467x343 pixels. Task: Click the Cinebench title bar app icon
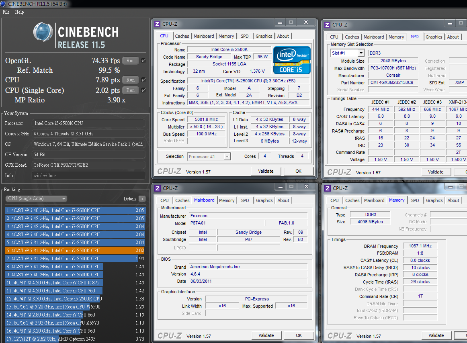coord(3,4)
